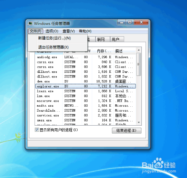Select dllhost.exe row with 1,616 K memory
Image resolution: width=187 pixels, height=178 pixels.
[85, 72]
